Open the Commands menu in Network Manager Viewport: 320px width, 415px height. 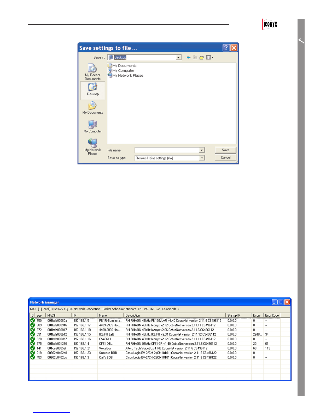click(171, 309)
